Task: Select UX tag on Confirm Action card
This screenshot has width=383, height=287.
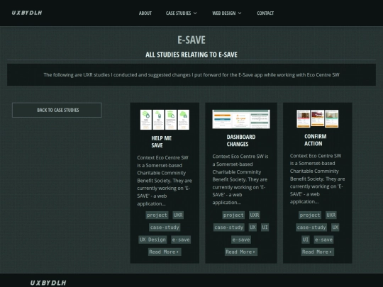Action: [335, 227]
